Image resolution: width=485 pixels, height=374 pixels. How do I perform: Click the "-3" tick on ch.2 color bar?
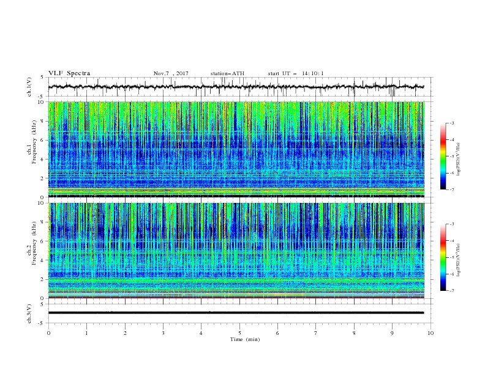click(451, 224)
